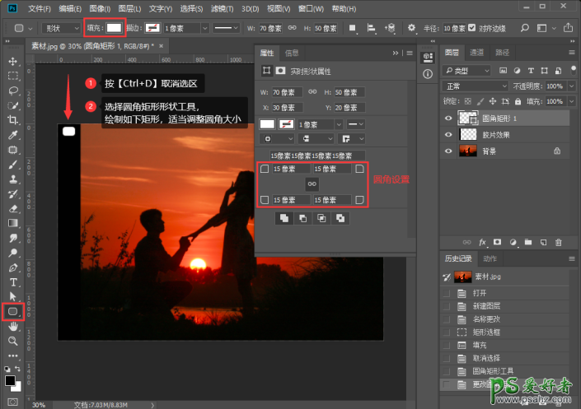Select the Dodge tool

point(13,253)
